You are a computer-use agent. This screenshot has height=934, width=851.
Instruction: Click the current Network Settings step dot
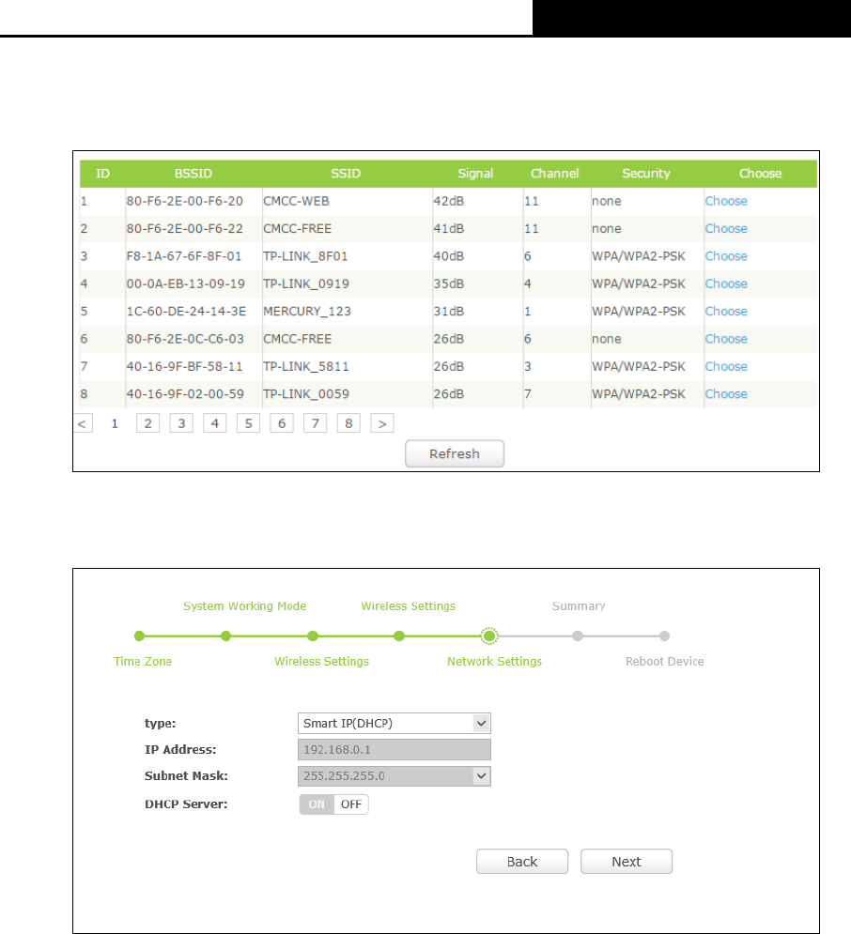(x=489, y=636)
